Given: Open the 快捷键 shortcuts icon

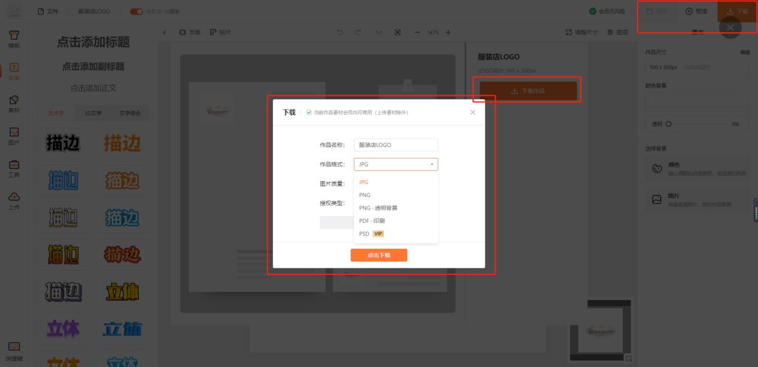Looking at the screenshot, I should [x=14, y=350].
